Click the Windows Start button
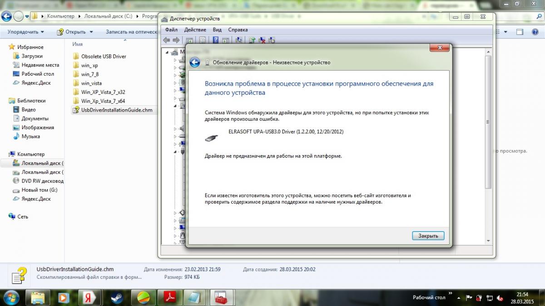 coord(10,297)
